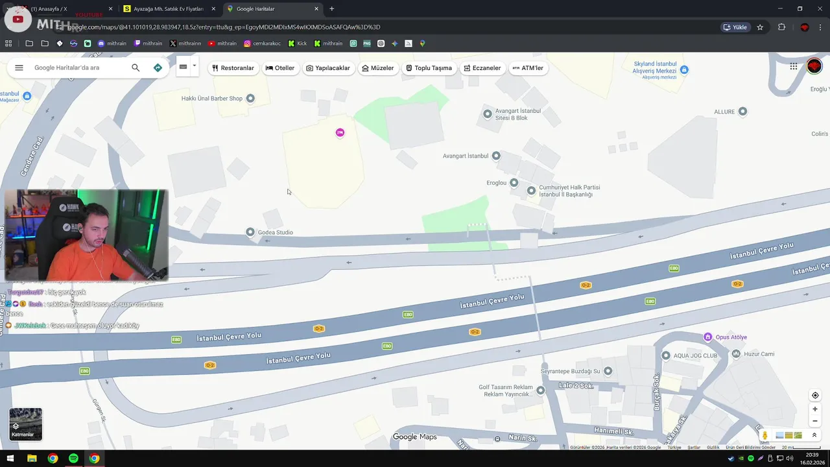830x467 pixels.
Task: Click the Opus Atölye purple marker
Action: [x=708, y=337]
